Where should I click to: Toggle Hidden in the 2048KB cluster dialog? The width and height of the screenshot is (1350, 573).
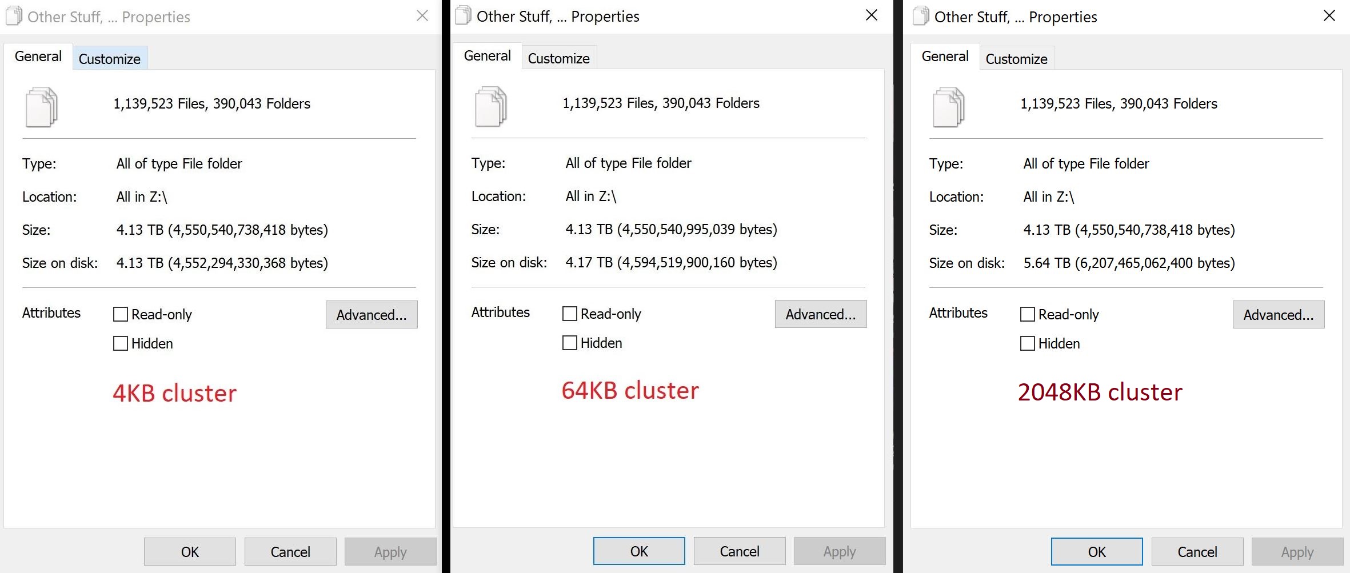(1028, 343)
